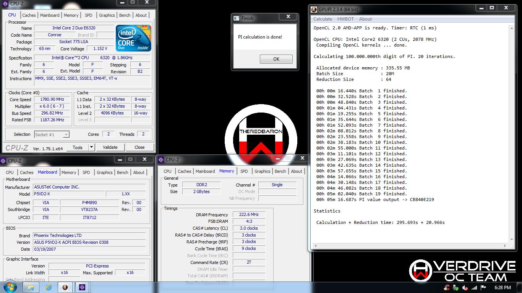Launch Internet Explorer from the taskbar

pyautogui.click(x=49, y=287)
